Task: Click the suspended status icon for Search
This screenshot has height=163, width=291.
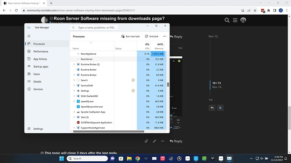Action: [x=133, y=80]
